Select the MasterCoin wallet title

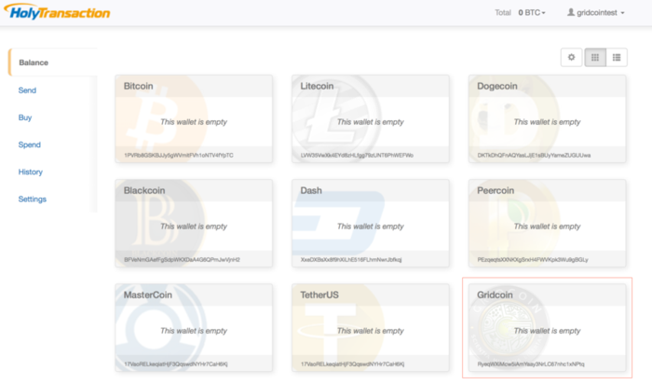(x=147, y=295)
